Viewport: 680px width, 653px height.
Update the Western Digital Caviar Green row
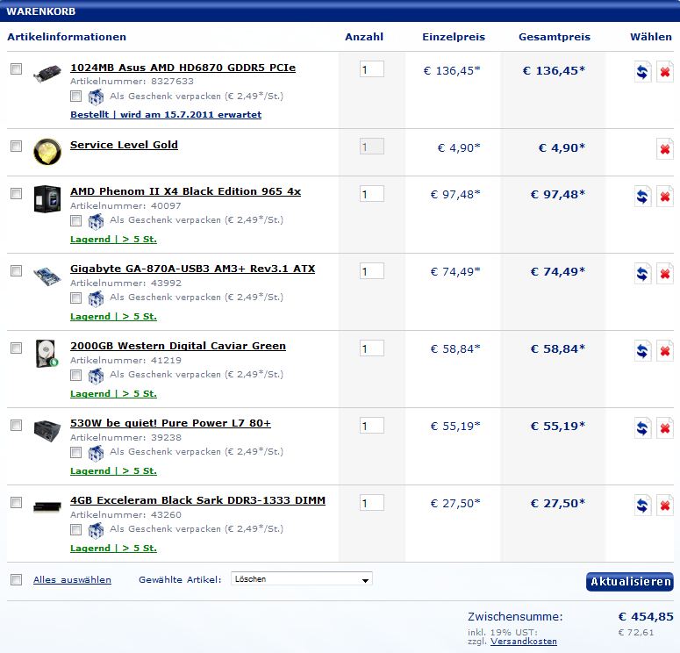tap(642, 350)
